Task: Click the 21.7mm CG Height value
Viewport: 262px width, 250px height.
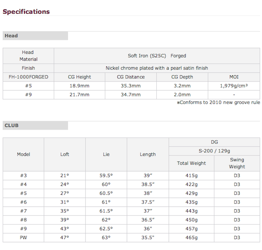Action: pyautogui.click(x=79, y=95)
